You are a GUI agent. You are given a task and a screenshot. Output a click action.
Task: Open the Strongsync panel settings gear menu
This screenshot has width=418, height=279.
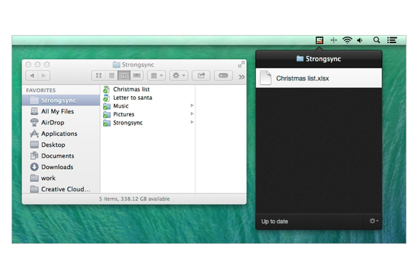(x=373, y=221)
